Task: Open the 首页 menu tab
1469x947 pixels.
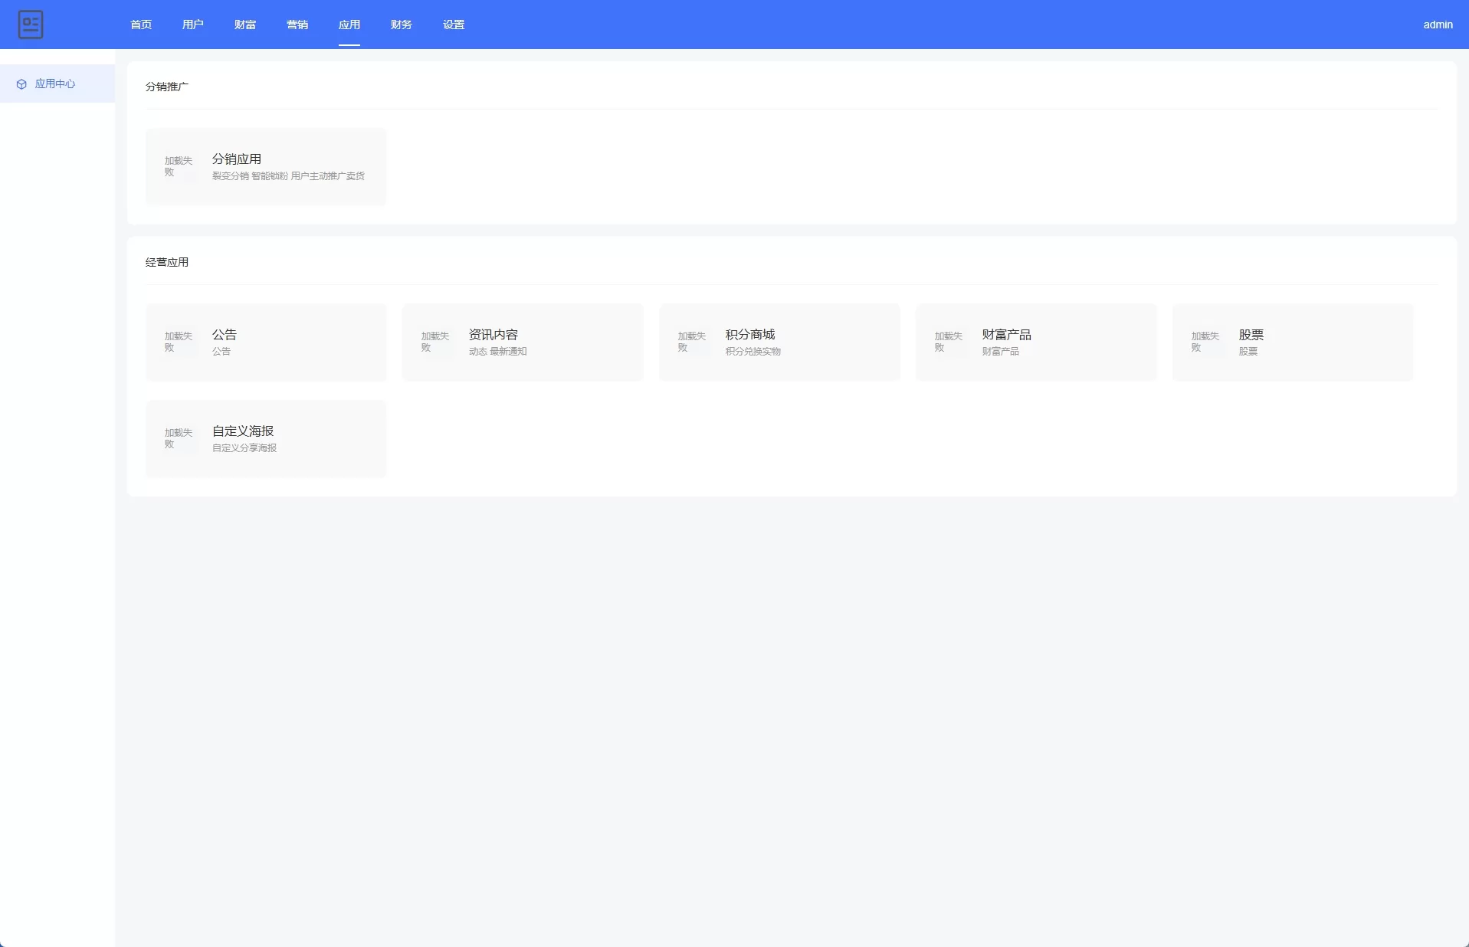Action: (141, 25)
